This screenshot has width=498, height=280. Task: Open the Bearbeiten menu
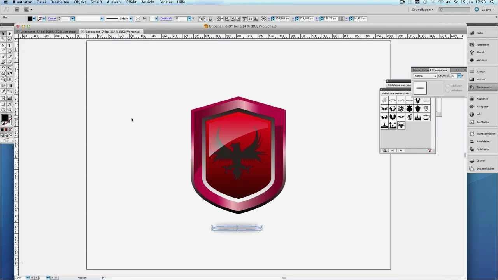[60, 2]
